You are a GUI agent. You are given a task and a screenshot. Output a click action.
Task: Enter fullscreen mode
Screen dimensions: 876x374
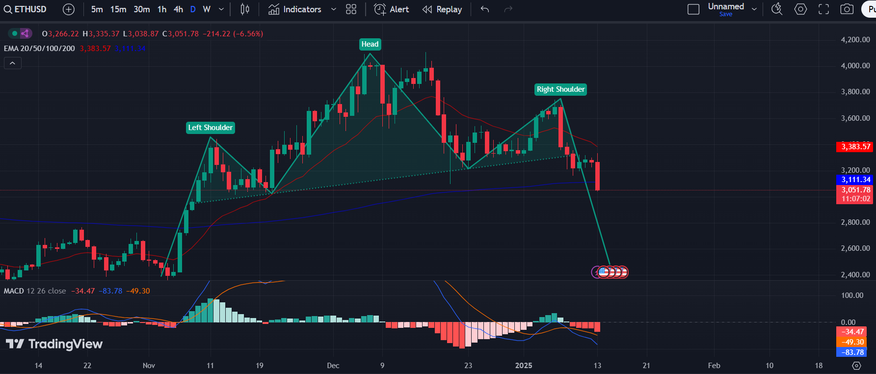coord(824,9)
